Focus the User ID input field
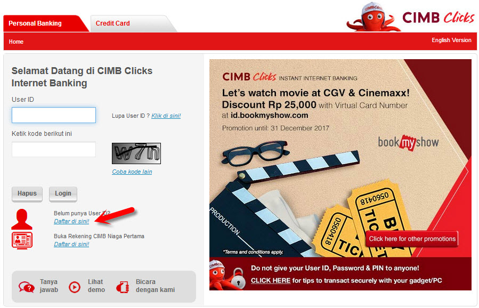 (54, 115)
